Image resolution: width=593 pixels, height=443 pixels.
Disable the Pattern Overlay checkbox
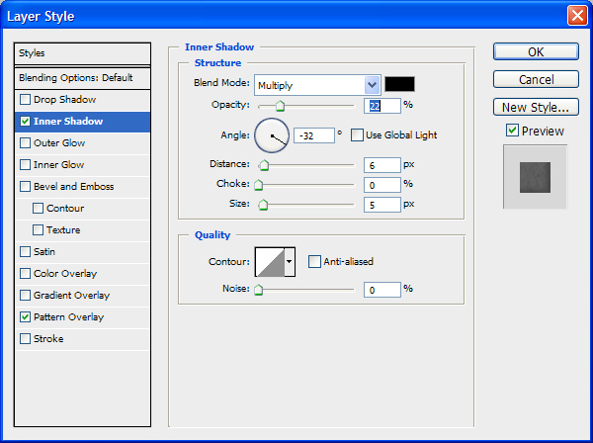25,317
